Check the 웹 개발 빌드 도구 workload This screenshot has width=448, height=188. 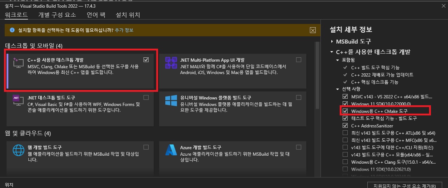tap(146, 147)
